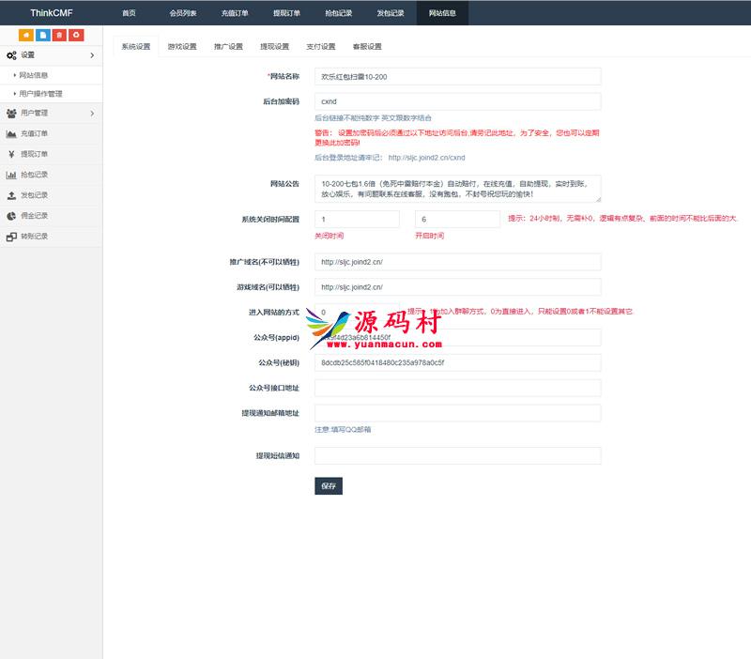The image size is (751, 659).
Task: Open 转账记录 in the left sidebar
Action: (34, 237)
